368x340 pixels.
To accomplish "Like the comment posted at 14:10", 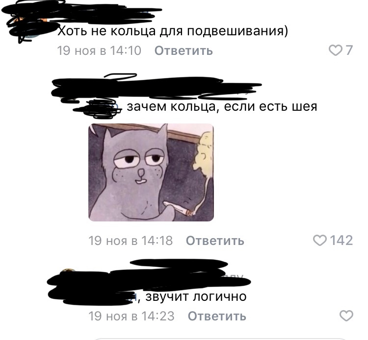I will coord(335,50).
